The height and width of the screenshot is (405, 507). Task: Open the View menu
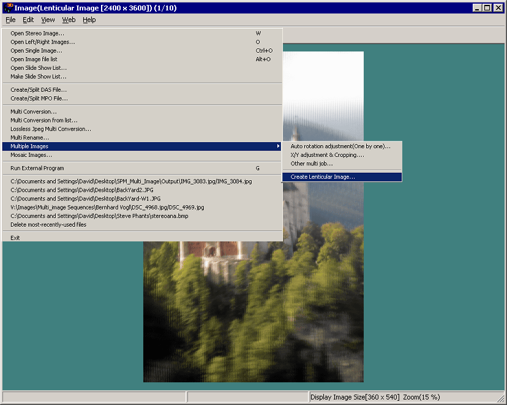[48, 20]
